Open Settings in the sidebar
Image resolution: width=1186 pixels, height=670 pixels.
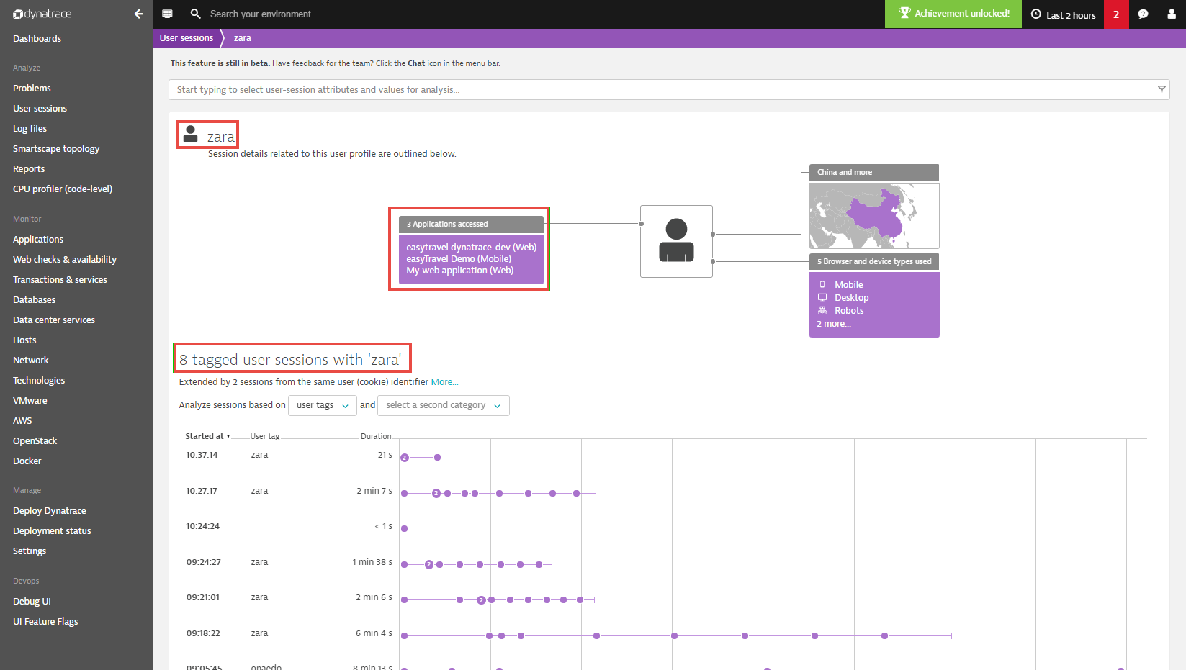pyautogui.click(x=30, y=551)
